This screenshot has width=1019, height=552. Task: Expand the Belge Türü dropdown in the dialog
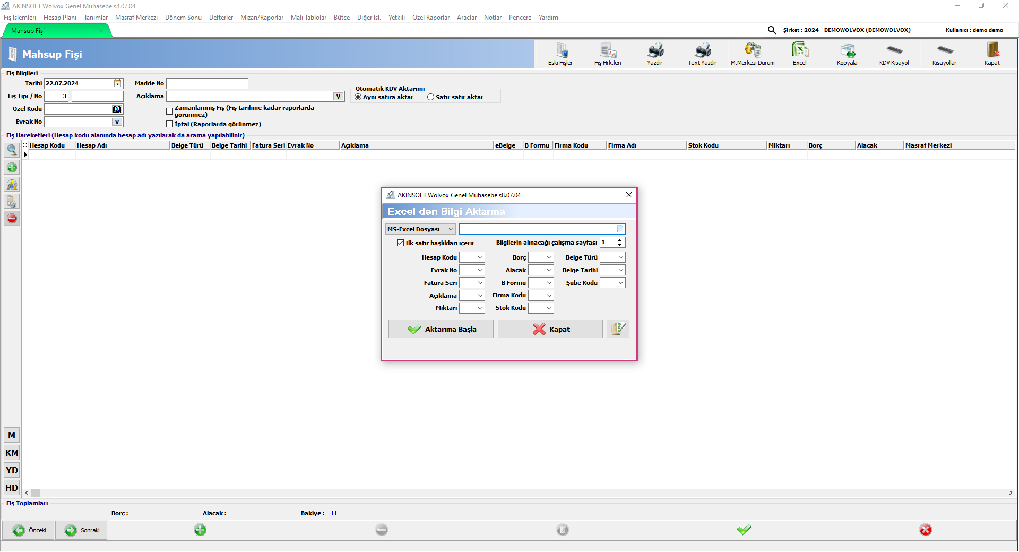click(x=612, y=257)
